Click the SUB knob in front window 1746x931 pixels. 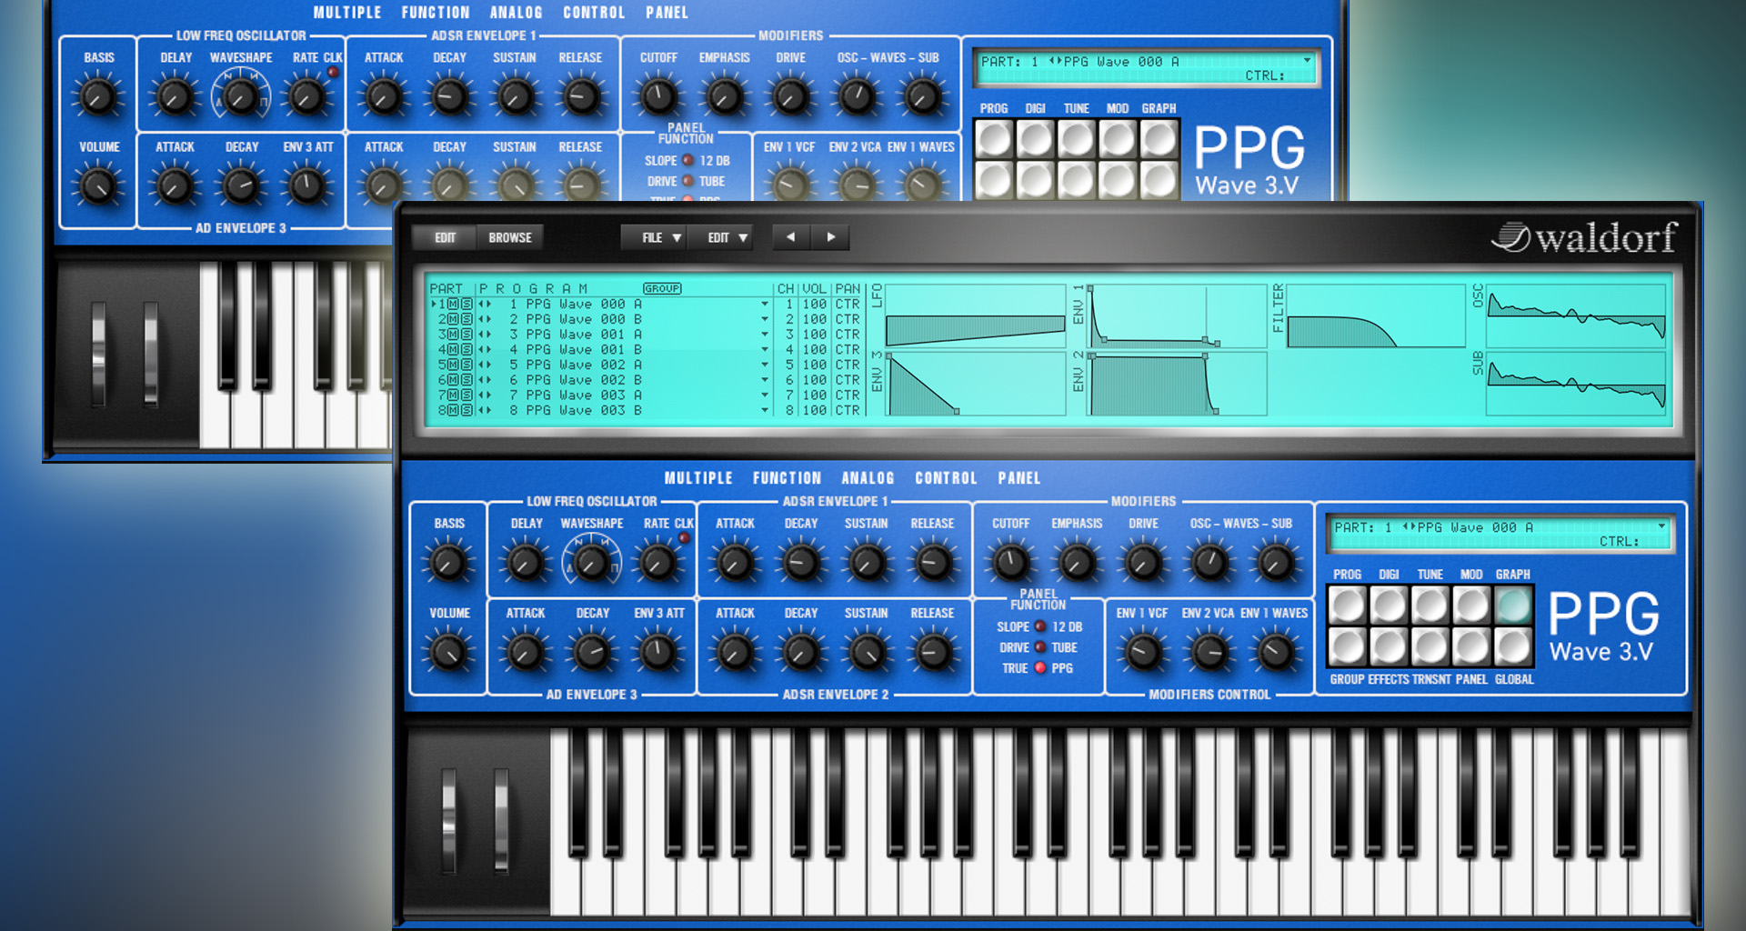point(1275,563)
